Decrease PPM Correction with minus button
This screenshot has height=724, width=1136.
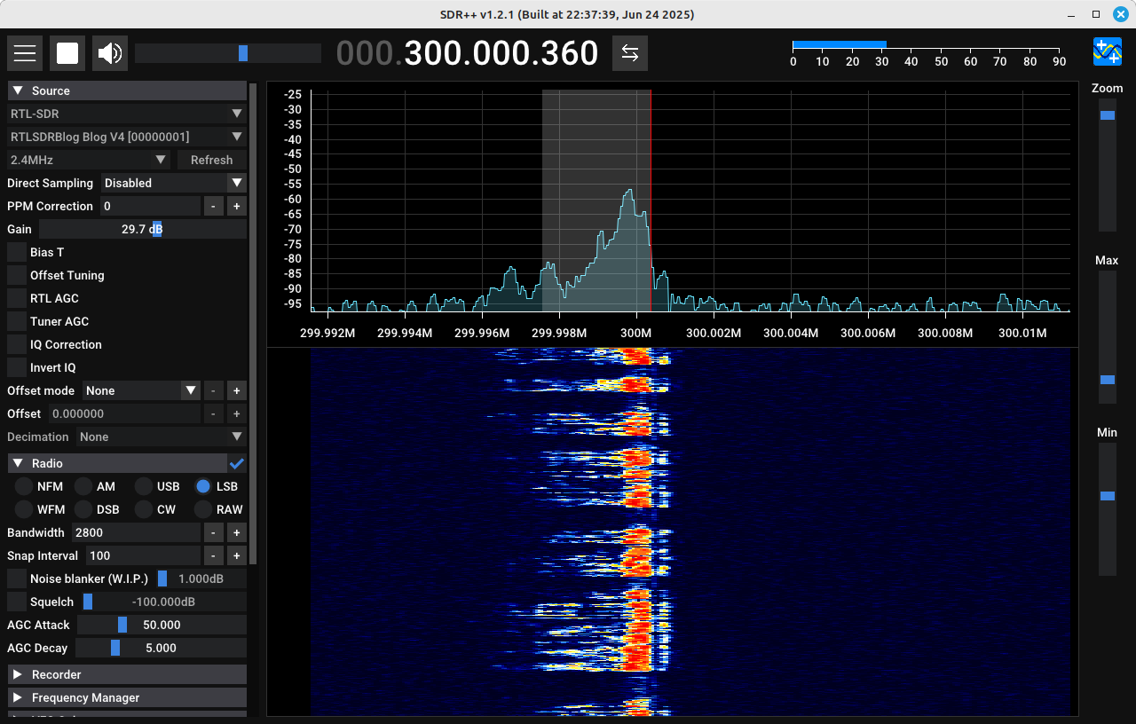(214, 206)
